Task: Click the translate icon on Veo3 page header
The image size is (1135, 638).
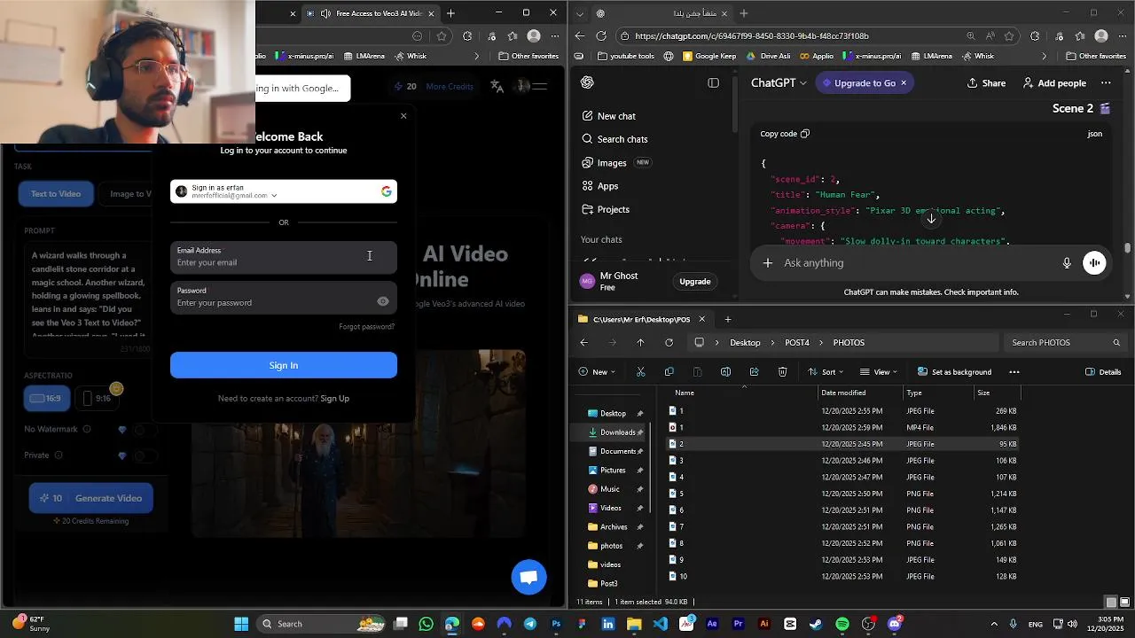Action: [497, 86]
